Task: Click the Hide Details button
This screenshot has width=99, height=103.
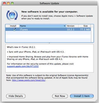Action: [x=16, y=96]
